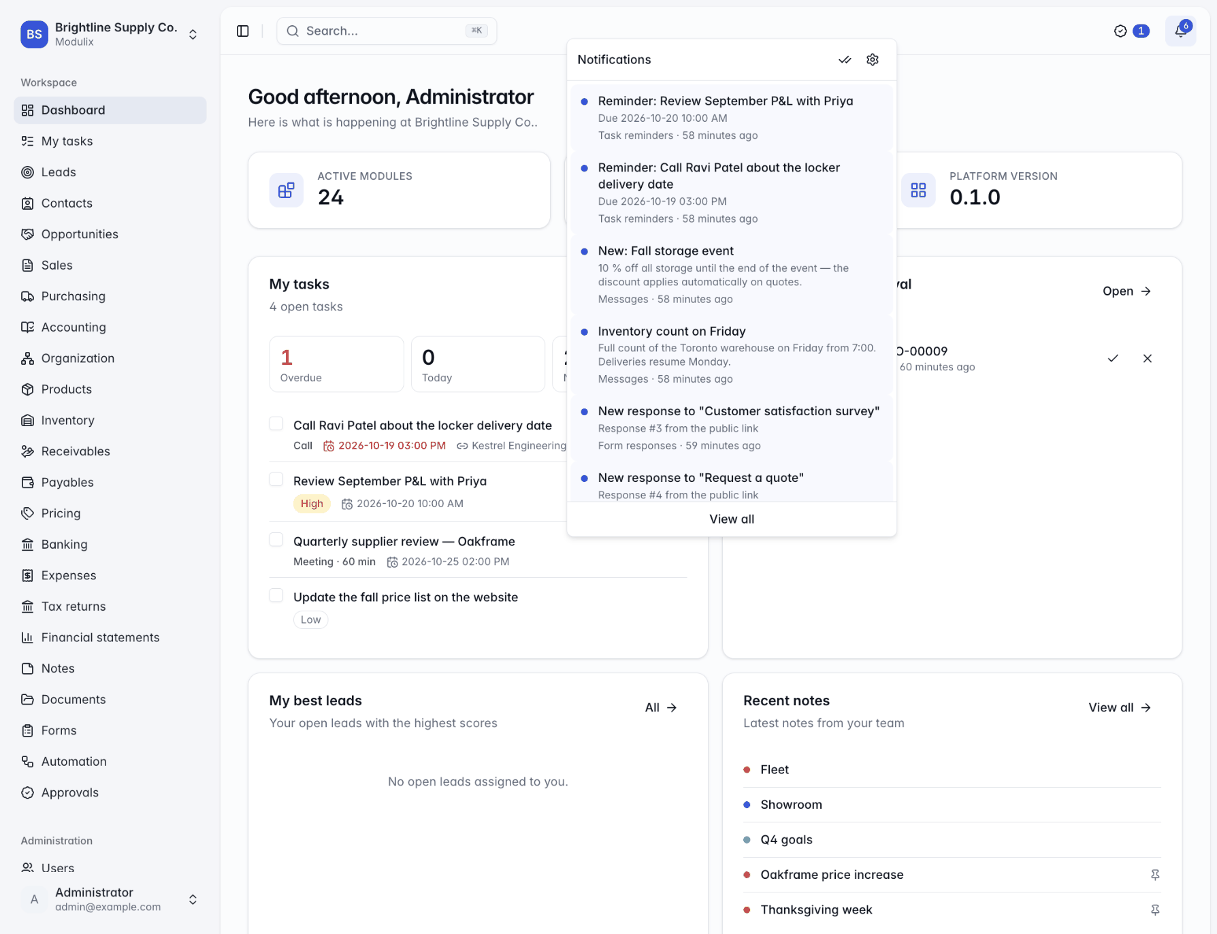Screen dimensions: 1217x934
Task: Click View all in notifications panel
Action: point(732,519)
